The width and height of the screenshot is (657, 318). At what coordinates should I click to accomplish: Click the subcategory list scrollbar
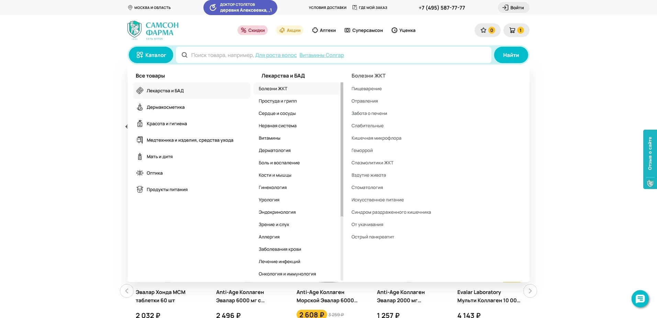coord(342,149)
